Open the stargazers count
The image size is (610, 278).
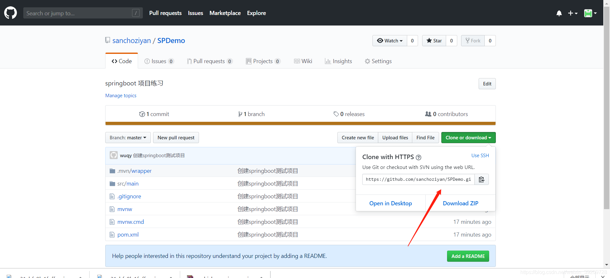452,40
